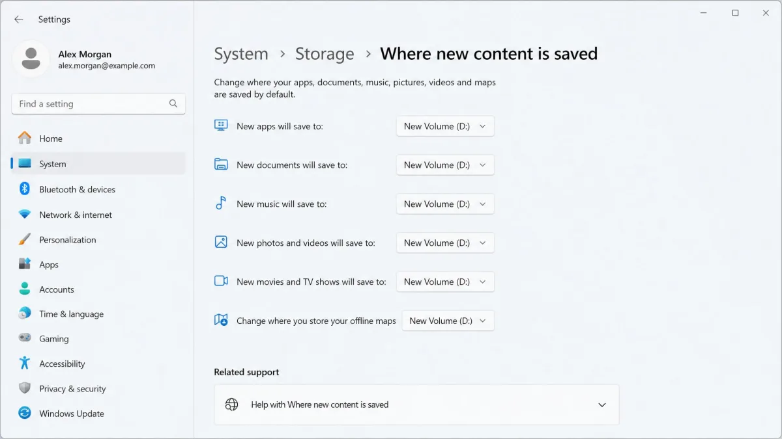Viewport: 782px width, 439px height.
Task: Click the Privacy & security shield icon
Action: click(25, 388)
